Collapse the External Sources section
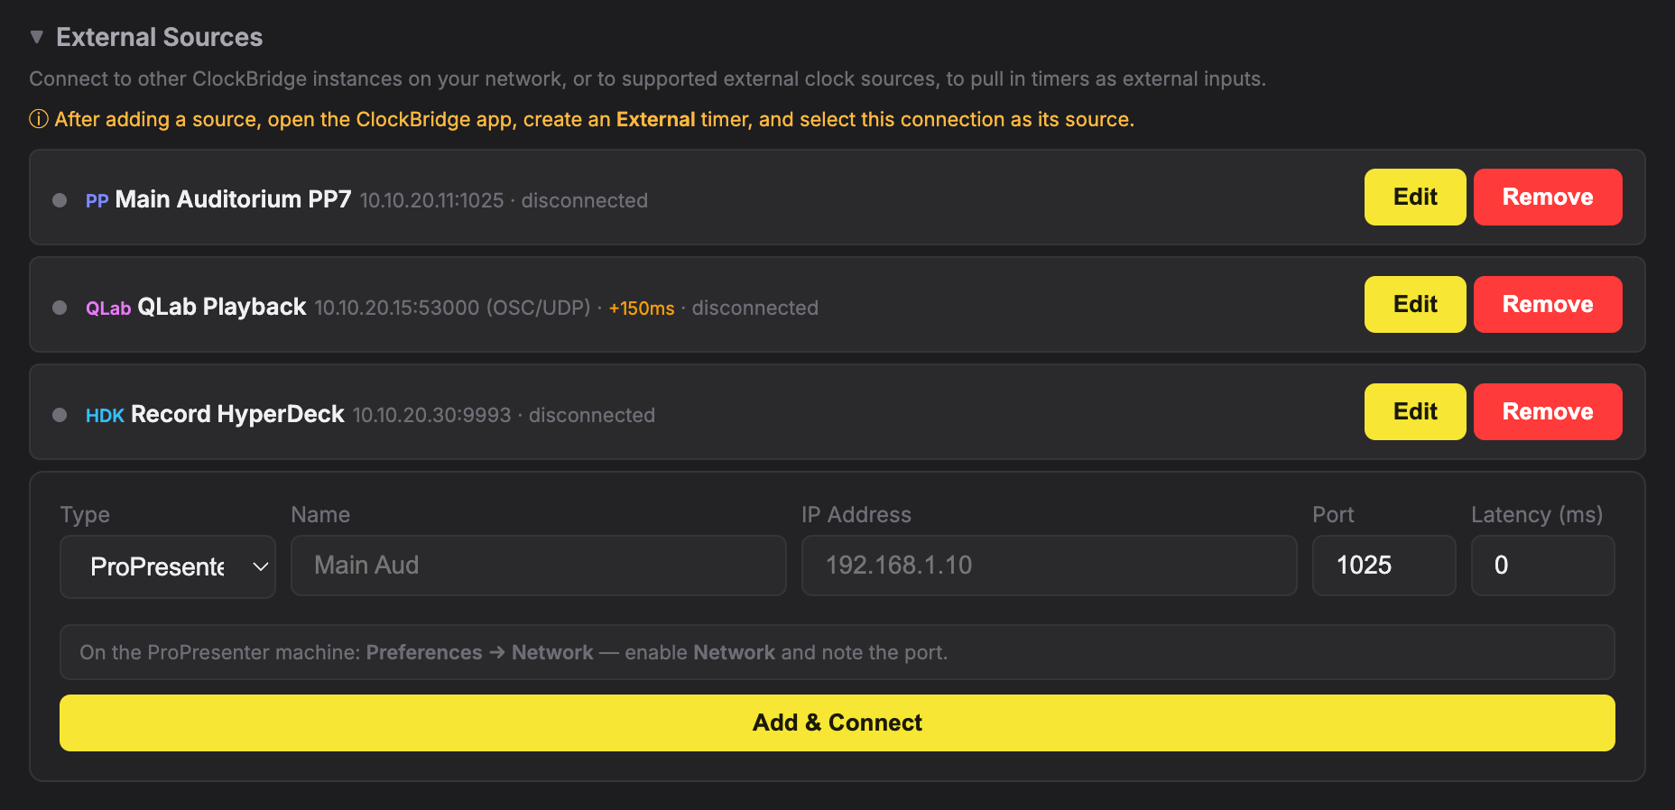Screen dimensions: 1675x810 coord(37,37)
